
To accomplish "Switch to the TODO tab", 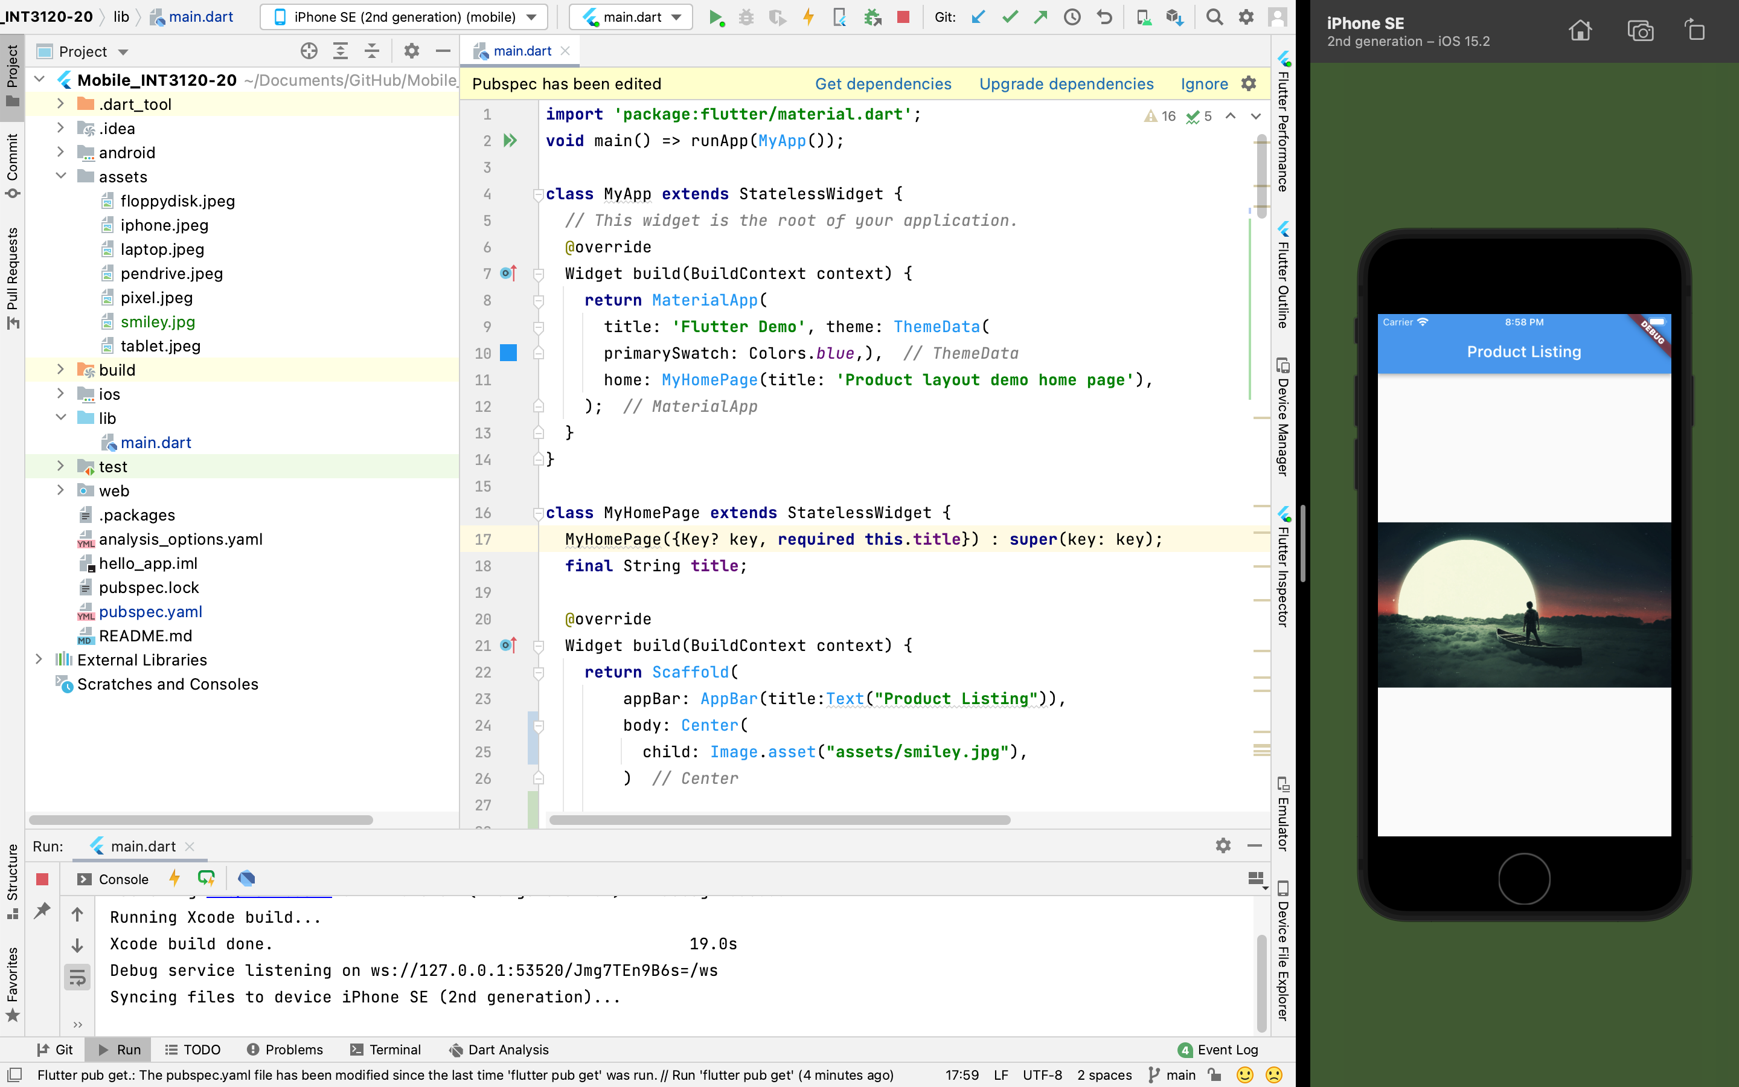I will tap(193, 1050).
